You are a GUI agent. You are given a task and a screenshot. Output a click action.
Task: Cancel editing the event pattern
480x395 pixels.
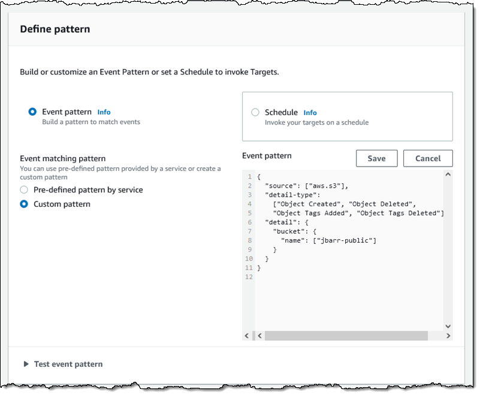[x=428, y=158]
